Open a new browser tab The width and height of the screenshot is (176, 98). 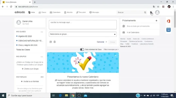pos(35,2)
